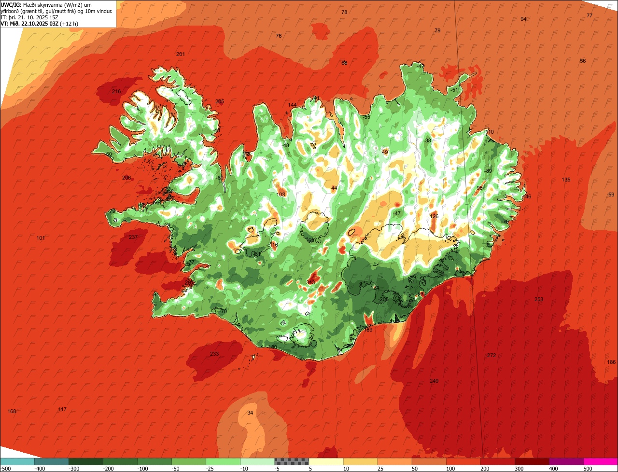Viewport: 618px width, 472px height.
Task: Click the legend swatch starting at 50
Action: [x=429, y=461]
